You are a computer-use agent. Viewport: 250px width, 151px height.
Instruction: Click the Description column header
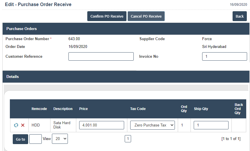(63, 109)
